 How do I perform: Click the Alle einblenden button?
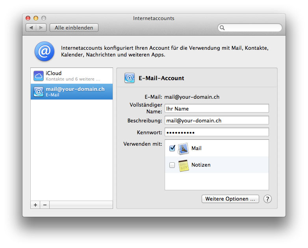(x=74, y=28)
